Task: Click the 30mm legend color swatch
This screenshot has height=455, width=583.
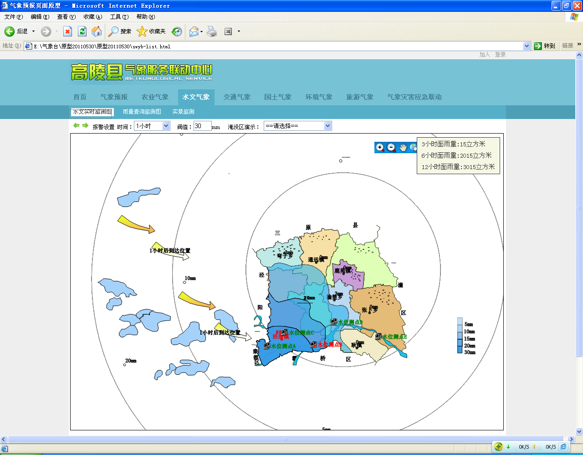Action: pos(460,350)
